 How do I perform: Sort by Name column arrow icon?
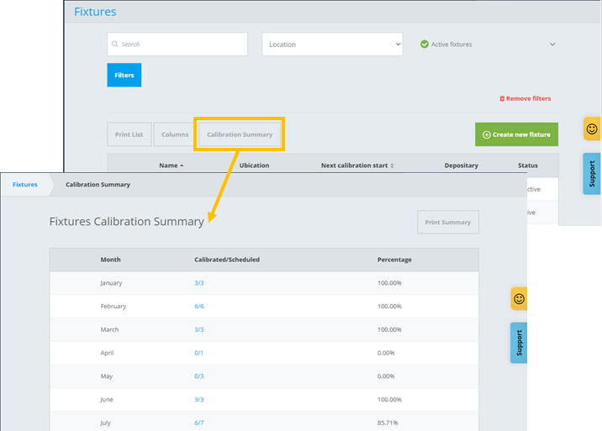click(x=182, y=166)
